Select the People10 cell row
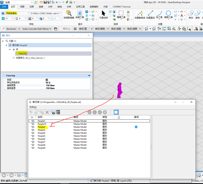Screen dimensions: 203x184 89,124
